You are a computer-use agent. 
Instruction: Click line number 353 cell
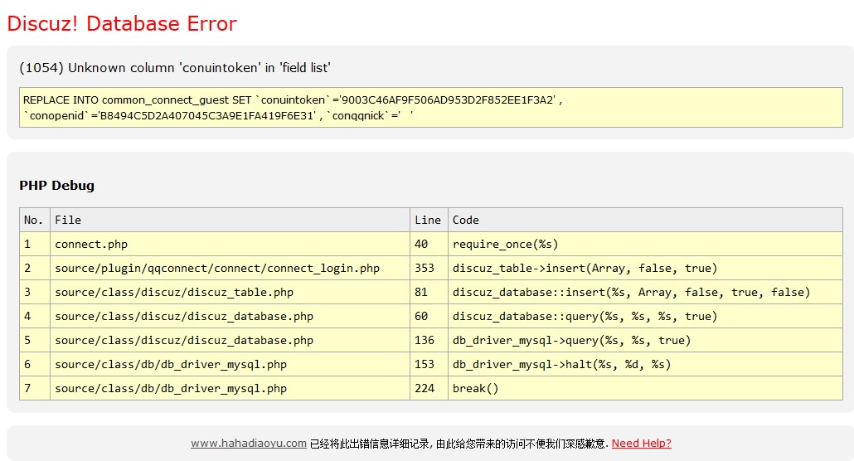click(x=429, y=268)
